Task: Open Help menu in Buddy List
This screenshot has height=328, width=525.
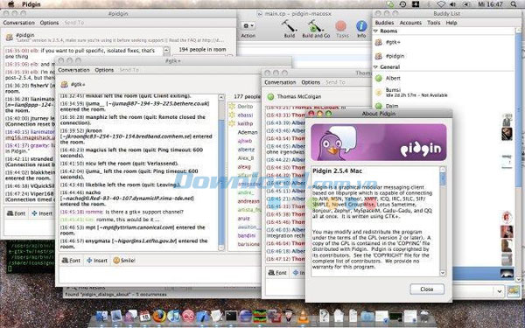Action: (451, 23)
